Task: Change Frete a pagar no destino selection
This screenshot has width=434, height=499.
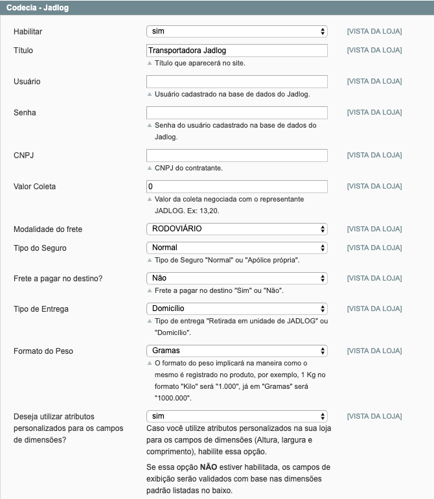Action: point(237,278)
